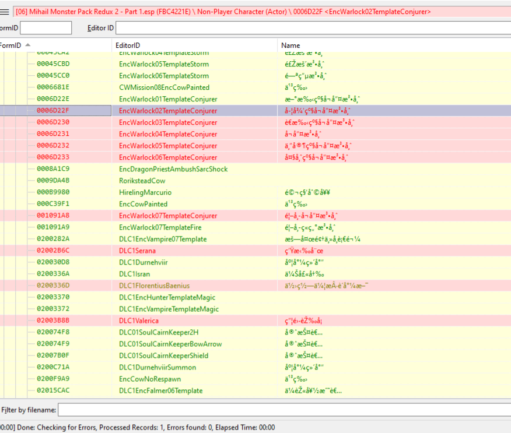
Task: Select row EncWarlock01TemplateConjurer
Action: pos(256,99)
